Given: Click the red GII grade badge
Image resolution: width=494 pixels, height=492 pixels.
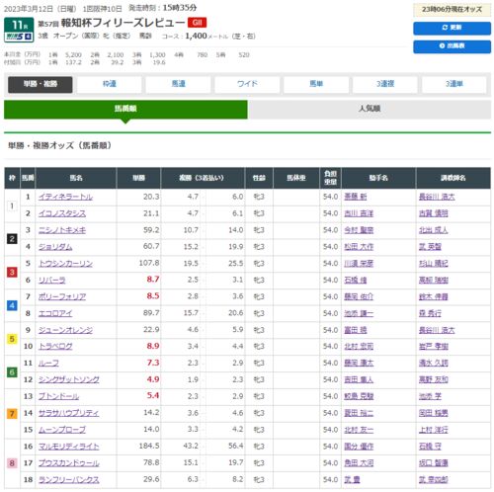Looking at the screenshot, I should pyautogui.click(x=197, y=23).
